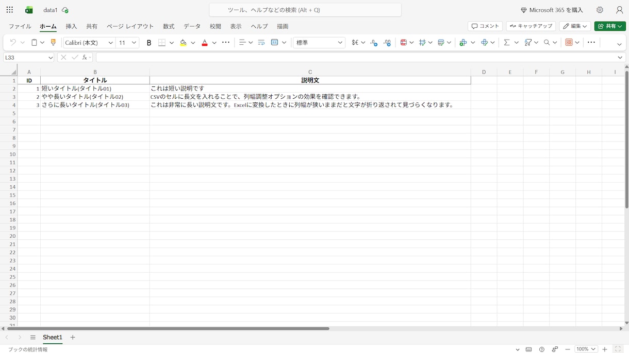Open the コメント pane button
629x353 pixels.
[485, 26]
